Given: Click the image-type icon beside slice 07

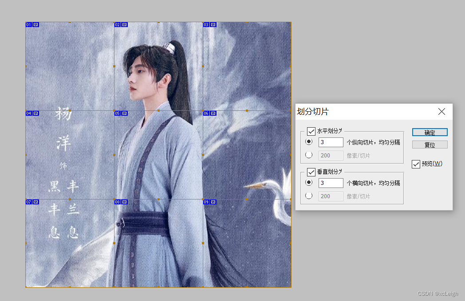Looking at the screenshot, I should click(x=35, y=202).
